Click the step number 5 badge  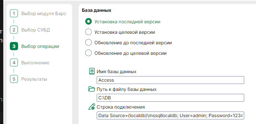coord(14,79)
